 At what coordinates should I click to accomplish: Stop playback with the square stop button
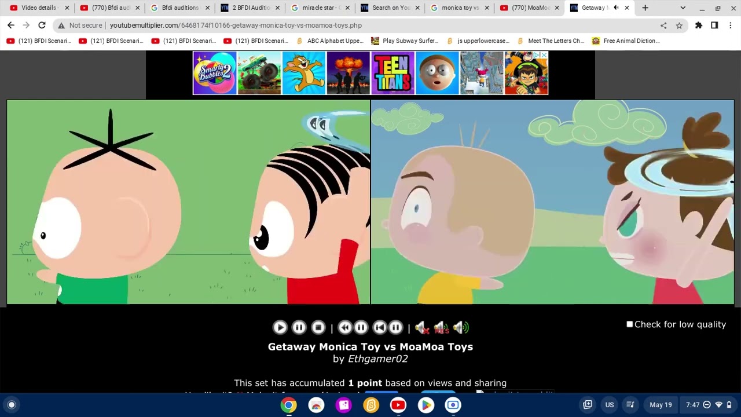(x=318, y=328)
